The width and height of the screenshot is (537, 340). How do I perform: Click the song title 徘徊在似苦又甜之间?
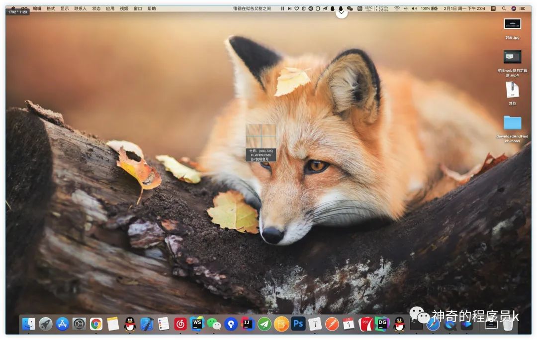point(252,8)
